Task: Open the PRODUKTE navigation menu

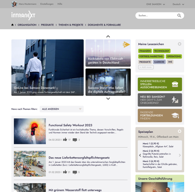Action: (47, 25)
